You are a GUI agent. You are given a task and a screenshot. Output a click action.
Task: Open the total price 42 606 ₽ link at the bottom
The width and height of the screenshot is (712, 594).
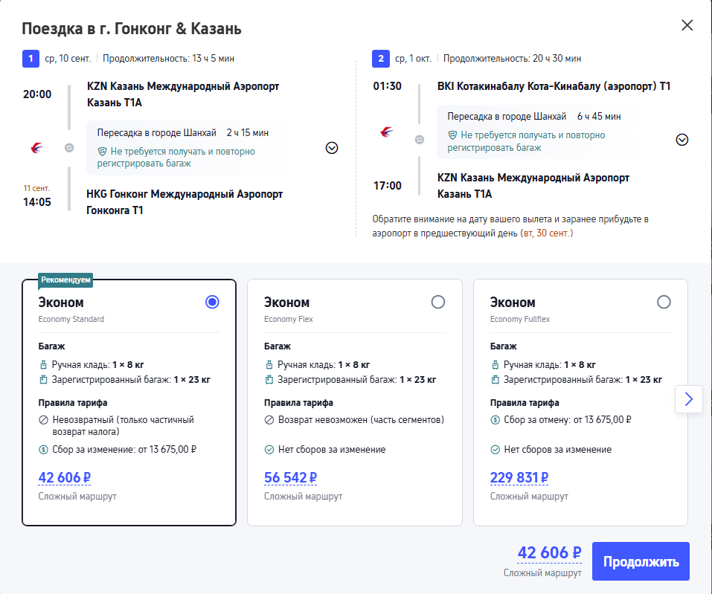click(550, 552)
